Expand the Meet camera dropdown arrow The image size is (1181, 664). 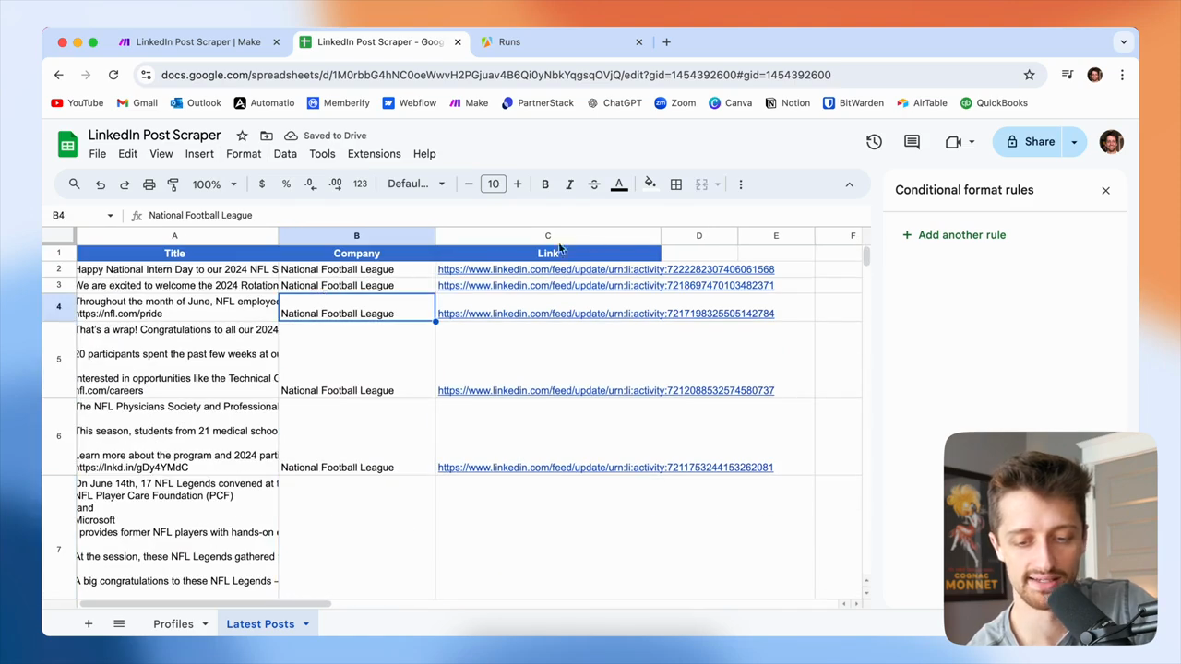(x=972, y=142)
